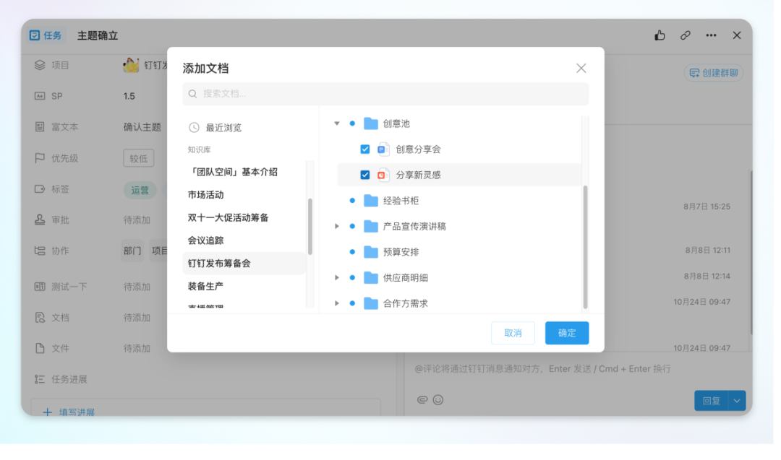Click the 任务 type icon in header

tap(35, 35)
